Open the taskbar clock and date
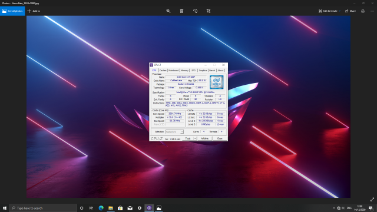This screenshot has width=377, height=212. [360, 208]
